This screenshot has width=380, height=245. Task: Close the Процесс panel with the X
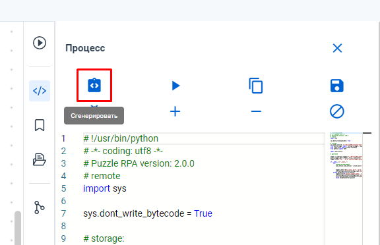(x=337, y=48)
